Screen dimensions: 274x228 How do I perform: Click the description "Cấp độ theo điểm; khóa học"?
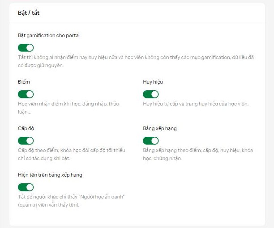72,154
